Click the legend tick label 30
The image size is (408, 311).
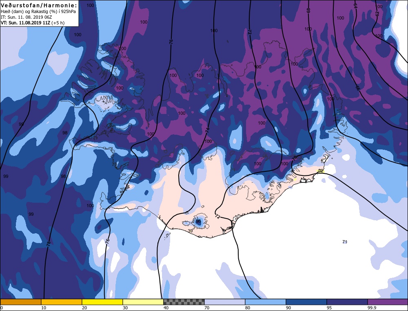pos(125,308)
